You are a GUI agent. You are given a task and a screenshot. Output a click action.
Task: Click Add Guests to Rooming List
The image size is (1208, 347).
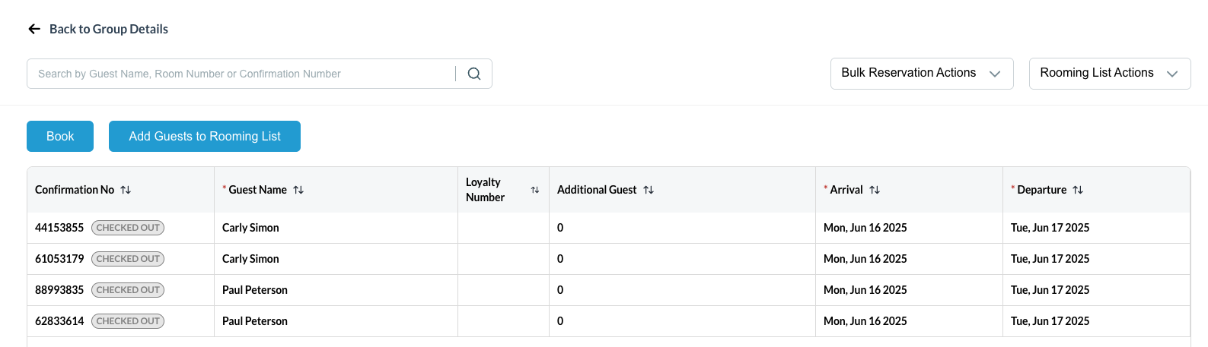point(204,137)
